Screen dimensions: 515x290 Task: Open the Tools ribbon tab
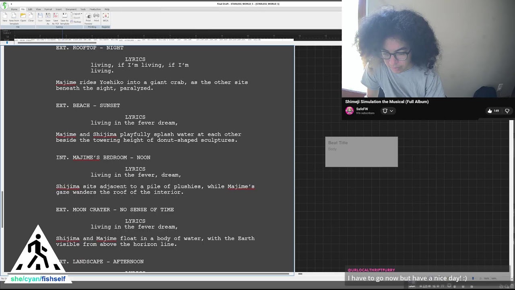click(83, 9)
